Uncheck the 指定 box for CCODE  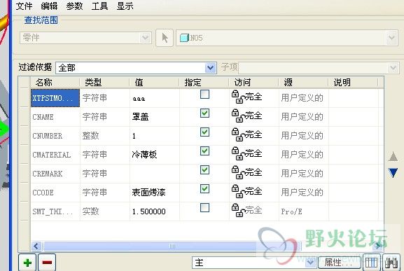[x=204, y=189]
